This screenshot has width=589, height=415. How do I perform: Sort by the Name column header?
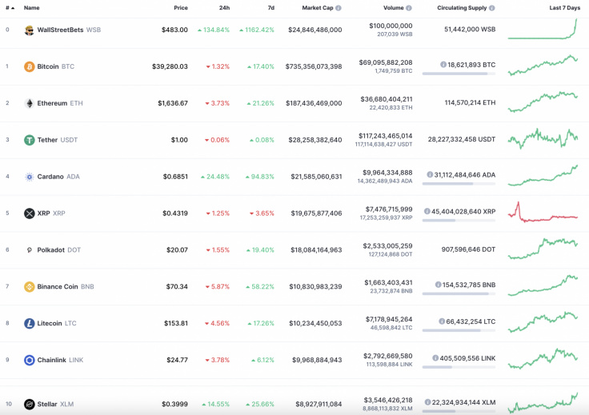pos(31,8)
